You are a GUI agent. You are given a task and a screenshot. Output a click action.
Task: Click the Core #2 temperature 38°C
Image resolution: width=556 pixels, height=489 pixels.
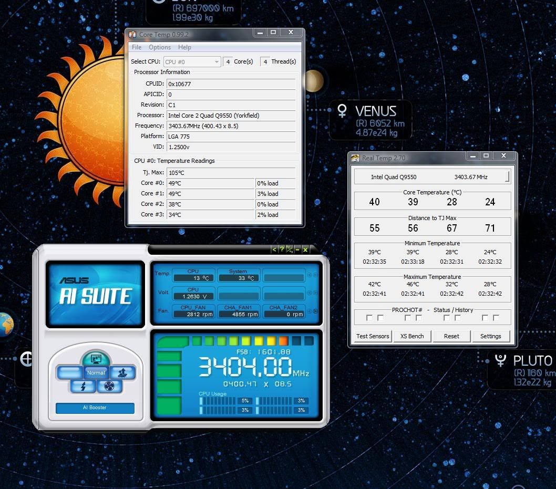[211, 204]
